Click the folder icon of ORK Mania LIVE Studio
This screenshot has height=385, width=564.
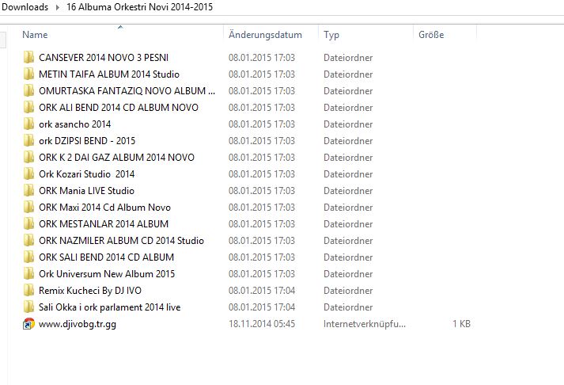tap(28, 190)
